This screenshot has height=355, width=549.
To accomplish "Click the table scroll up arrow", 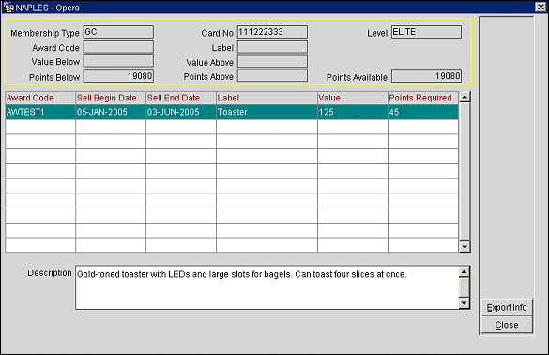I will 465,97.
